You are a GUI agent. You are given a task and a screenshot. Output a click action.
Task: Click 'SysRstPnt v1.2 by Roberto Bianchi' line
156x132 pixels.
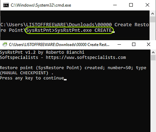[x=42, y=52]
